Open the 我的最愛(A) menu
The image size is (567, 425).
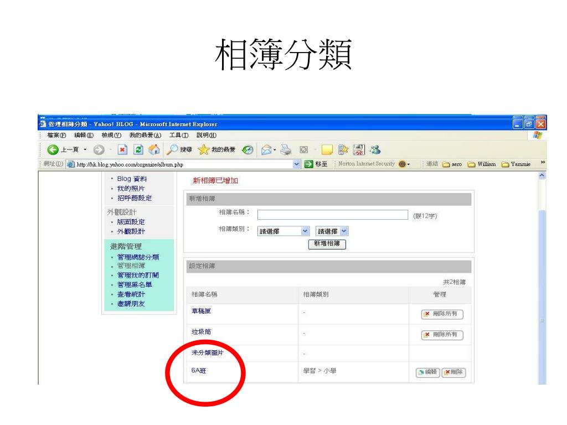[146, 135]
